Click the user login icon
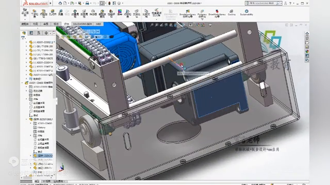The image size is (330, 185). [x=285, y=3]
